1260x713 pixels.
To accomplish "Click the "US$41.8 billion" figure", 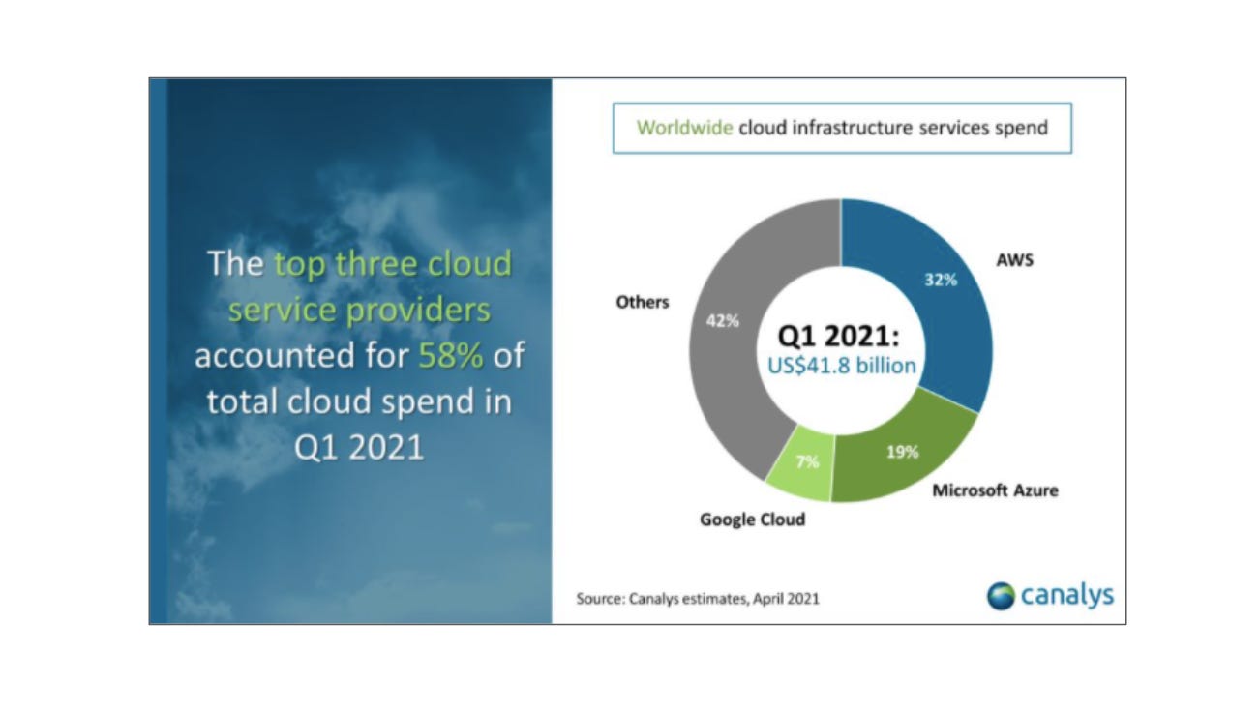I will point(841,367).
